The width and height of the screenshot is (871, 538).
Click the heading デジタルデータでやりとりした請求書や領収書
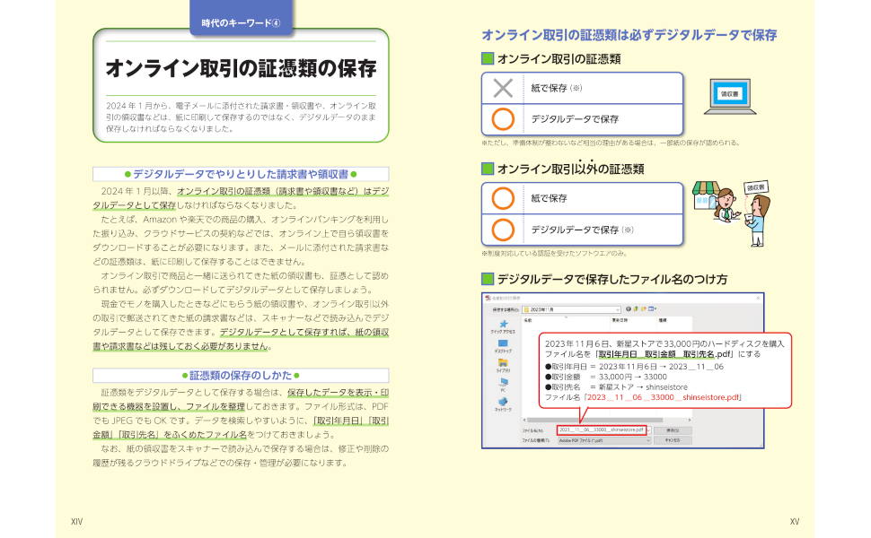[x=241, y=174]
